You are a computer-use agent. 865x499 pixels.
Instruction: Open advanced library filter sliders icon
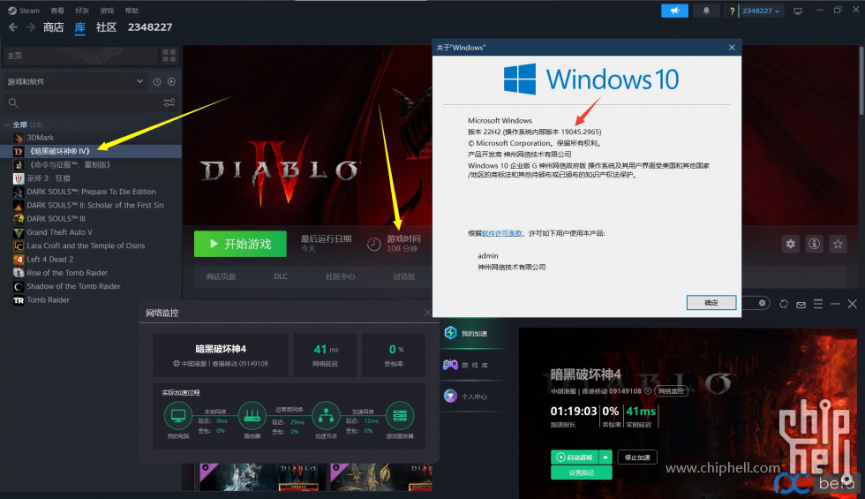pos(169,102)
